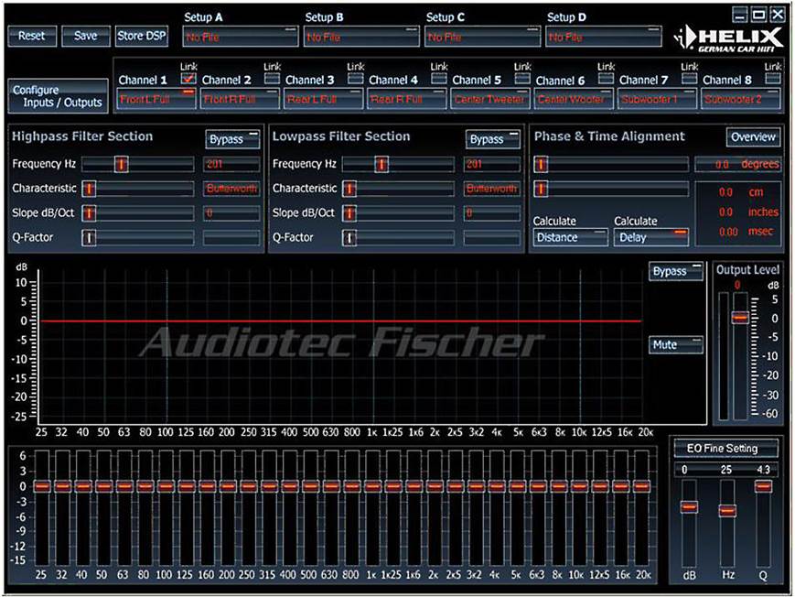Select the Channel 5 Center Tweeter tab
795x597 pixels.
pyautogui.click(x=490, y=99)
